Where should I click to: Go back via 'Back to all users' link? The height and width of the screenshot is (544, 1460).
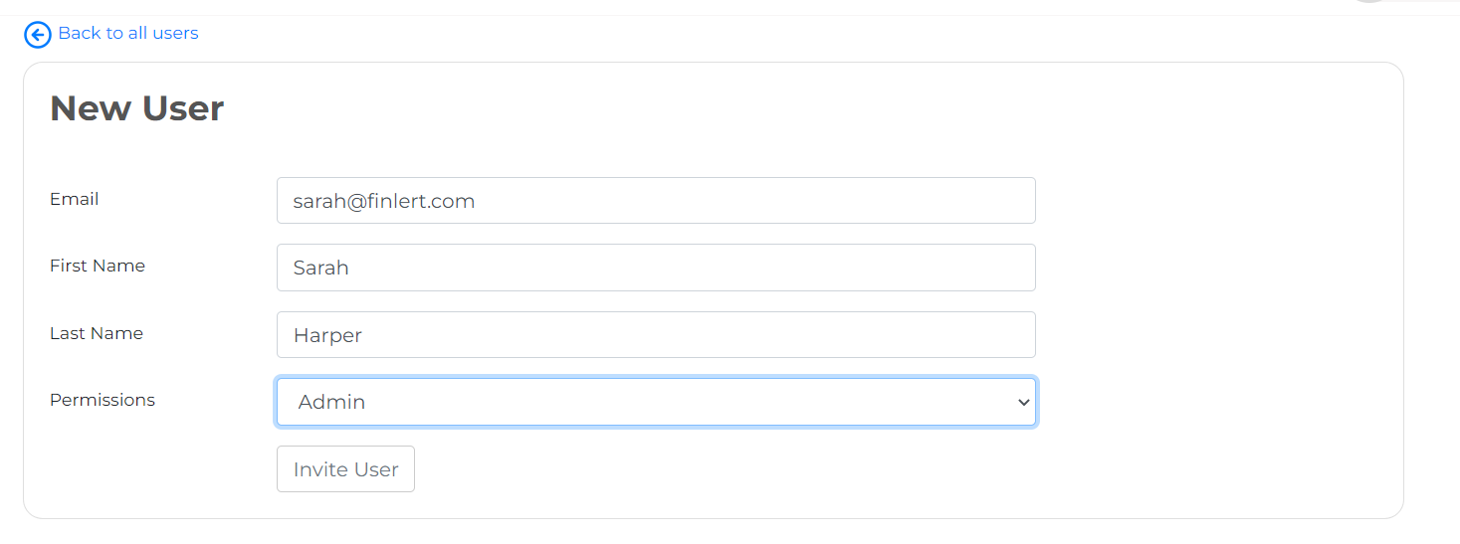coord(127,34)
